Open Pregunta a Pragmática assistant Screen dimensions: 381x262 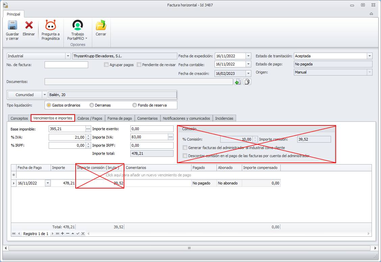tap(50, 26)
